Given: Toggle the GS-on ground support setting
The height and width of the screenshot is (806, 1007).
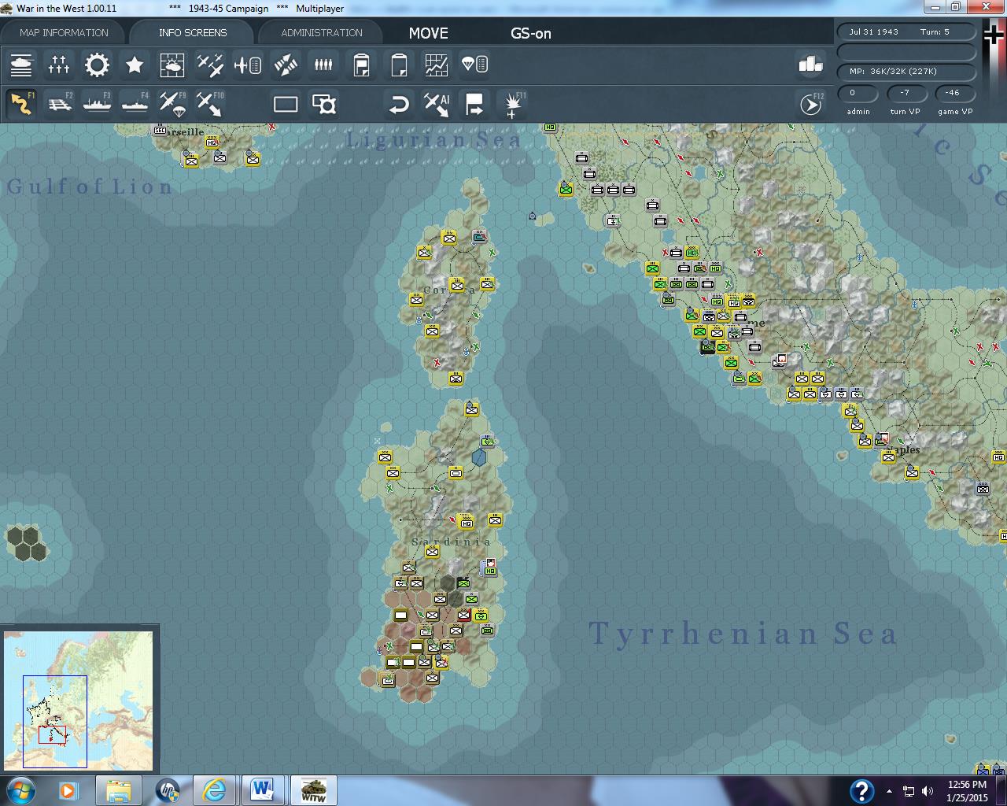Looking at the screenshot, I should click(531, 33).
